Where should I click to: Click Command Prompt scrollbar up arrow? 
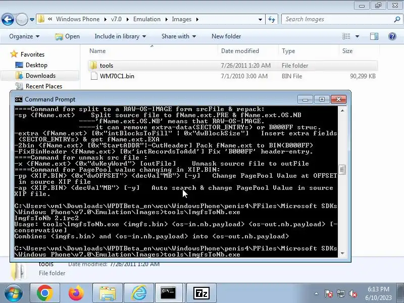(x=342, y=111)
